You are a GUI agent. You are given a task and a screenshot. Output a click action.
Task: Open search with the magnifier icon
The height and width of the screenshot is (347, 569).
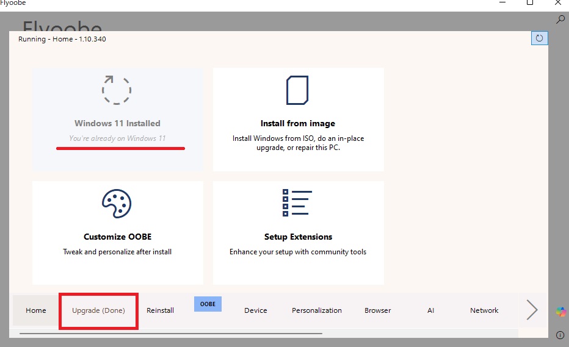point(560,20)
